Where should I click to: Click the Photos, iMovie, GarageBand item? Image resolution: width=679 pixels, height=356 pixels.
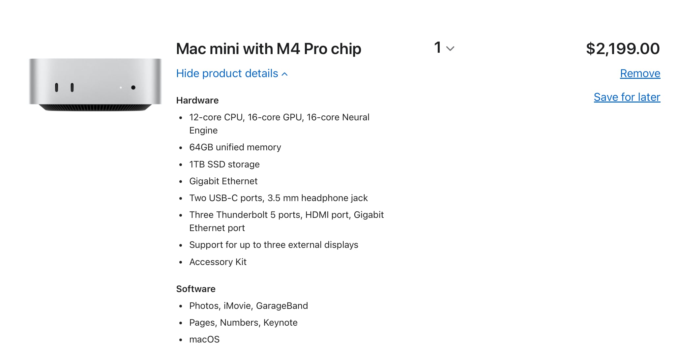[248, 306]
